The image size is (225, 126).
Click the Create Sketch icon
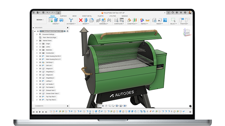pyautogui.click(x=51, y=20)
